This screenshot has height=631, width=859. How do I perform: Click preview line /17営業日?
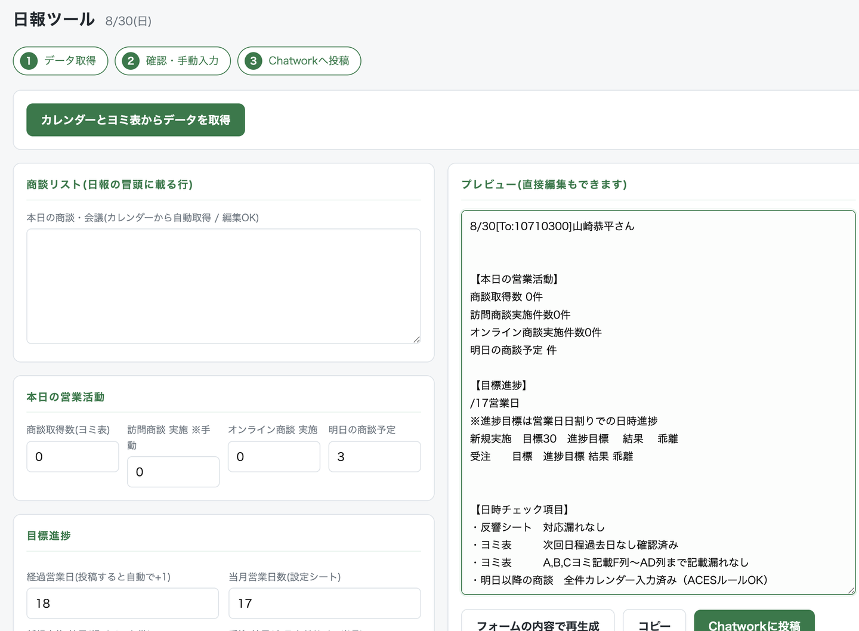coord(495,403)
